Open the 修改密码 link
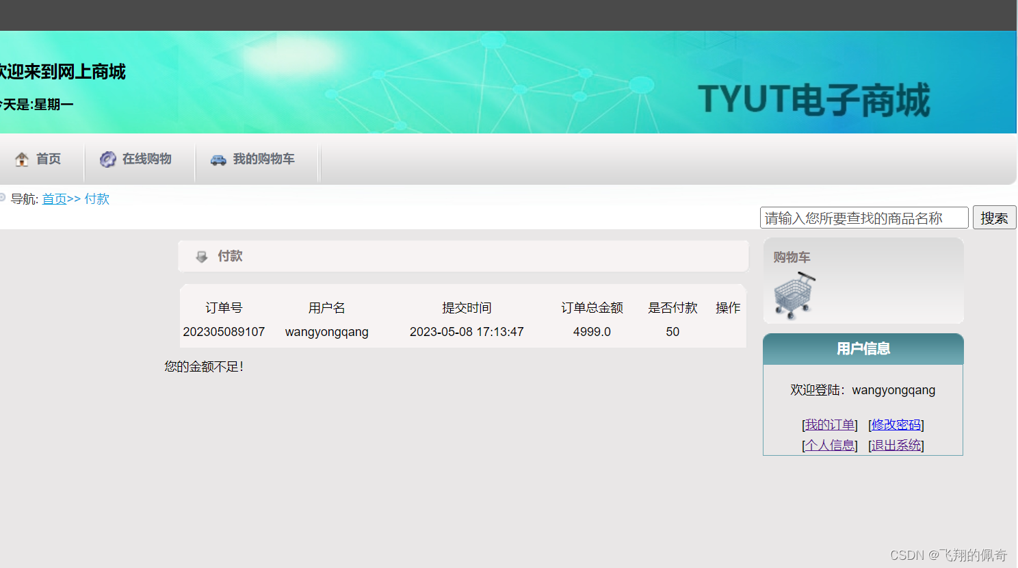 pos(896,425)
